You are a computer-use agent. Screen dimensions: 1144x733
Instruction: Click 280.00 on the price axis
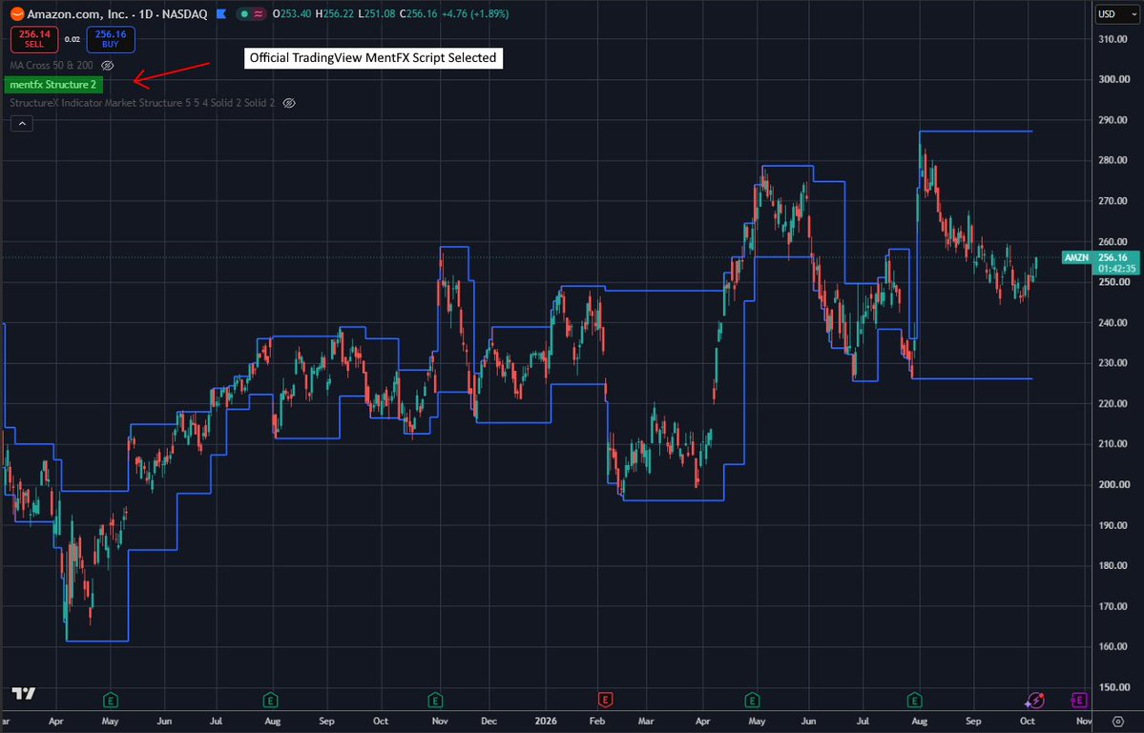1113,160
